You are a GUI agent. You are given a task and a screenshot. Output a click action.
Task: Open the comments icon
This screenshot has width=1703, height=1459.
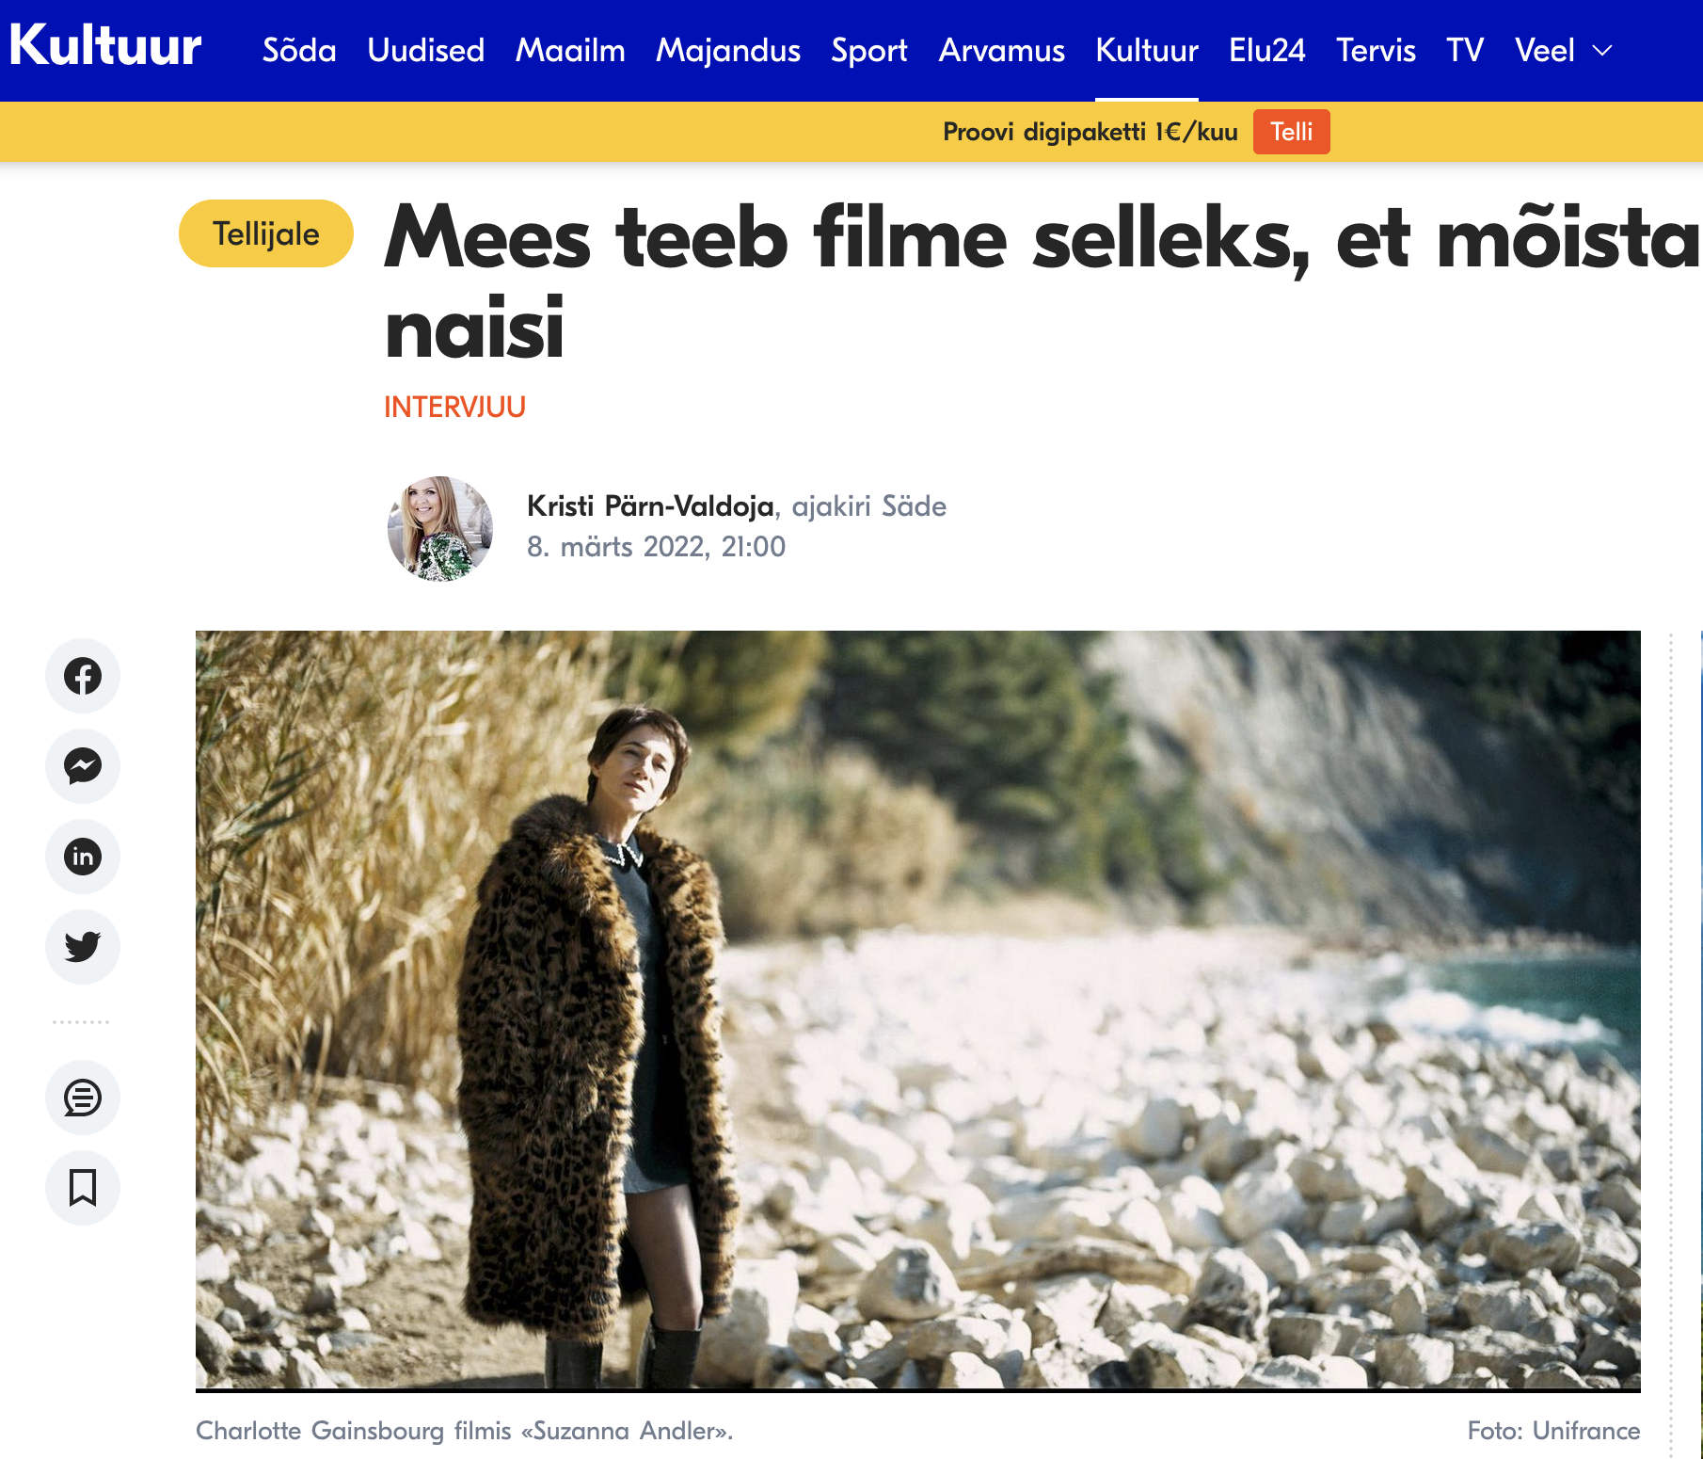(x=83, y=1098)
